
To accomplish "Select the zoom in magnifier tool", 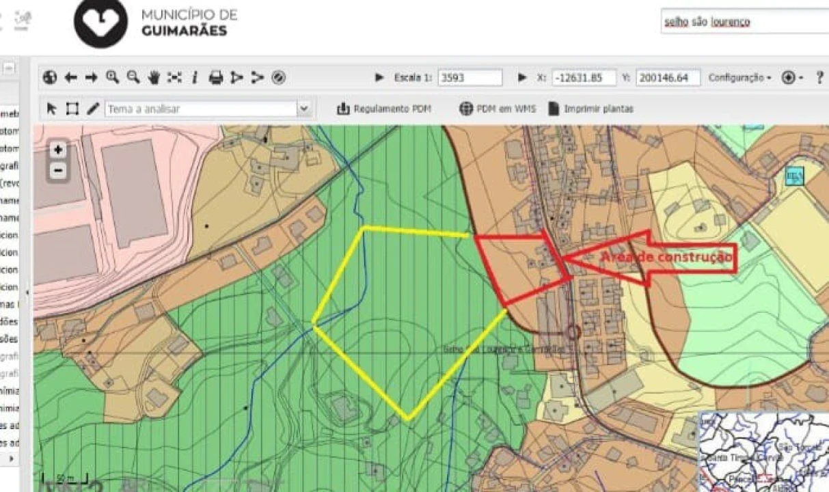I will [112, 77].
